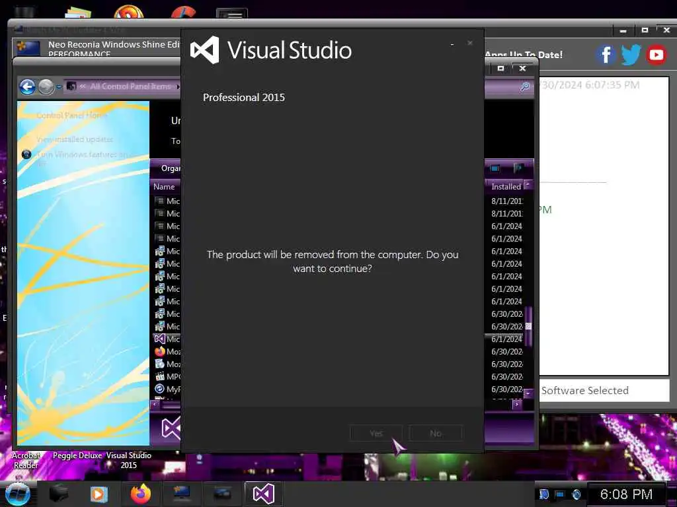This screenshot has height=507, width=677.
Task: Click the Visual Studio logo in the dialog
Action: [x=205, y=50]
